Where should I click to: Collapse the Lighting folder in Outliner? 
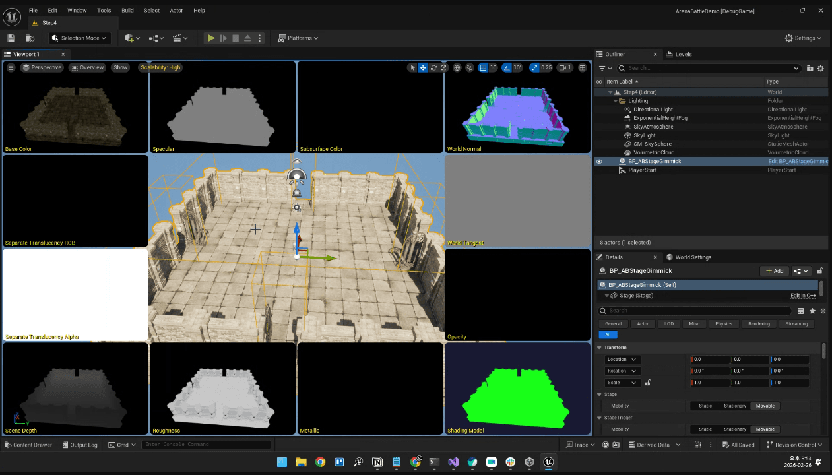[616, 101]
